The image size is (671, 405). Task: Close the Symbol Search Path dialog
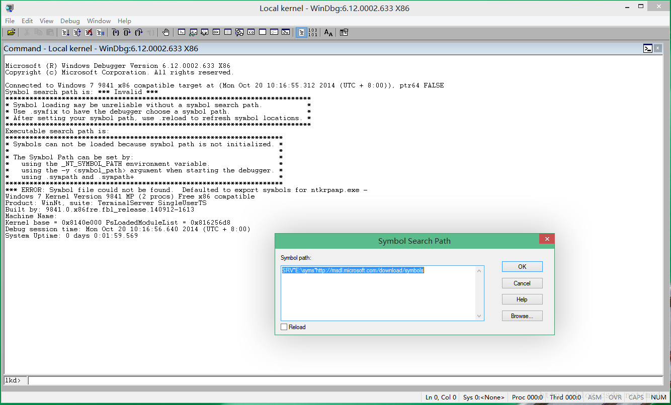(546, 240)
